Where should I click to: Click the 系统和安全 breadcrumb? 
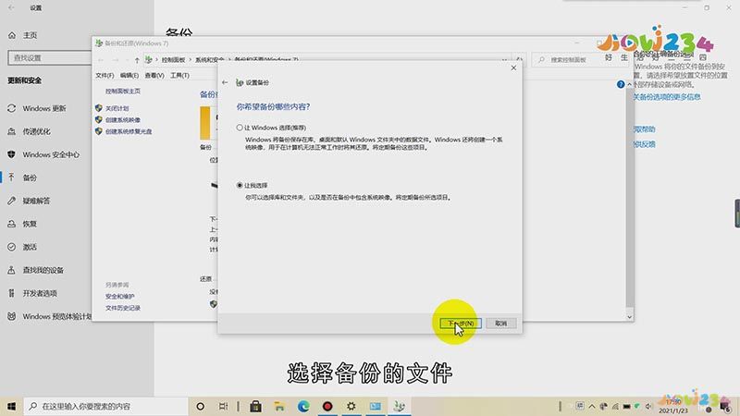210,60
